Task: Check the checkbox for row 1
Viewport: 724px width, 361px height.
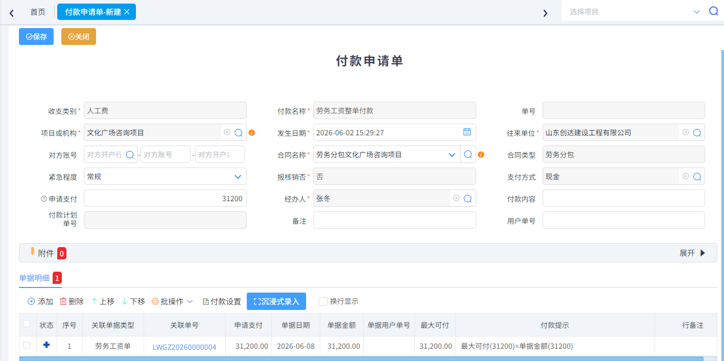Action: (x=27, y=346)
